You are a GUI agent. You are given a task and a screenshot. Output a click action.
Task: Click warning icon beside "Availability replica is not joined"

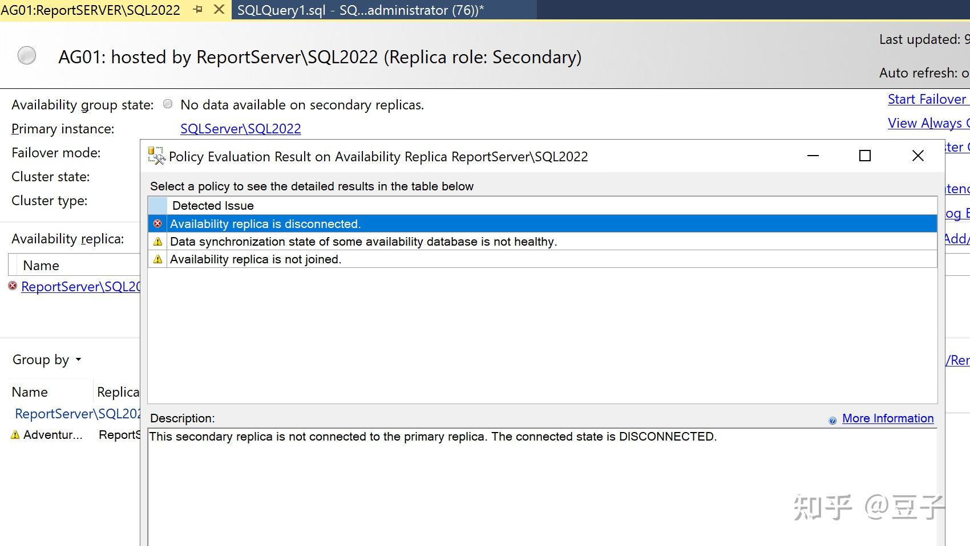157,259
